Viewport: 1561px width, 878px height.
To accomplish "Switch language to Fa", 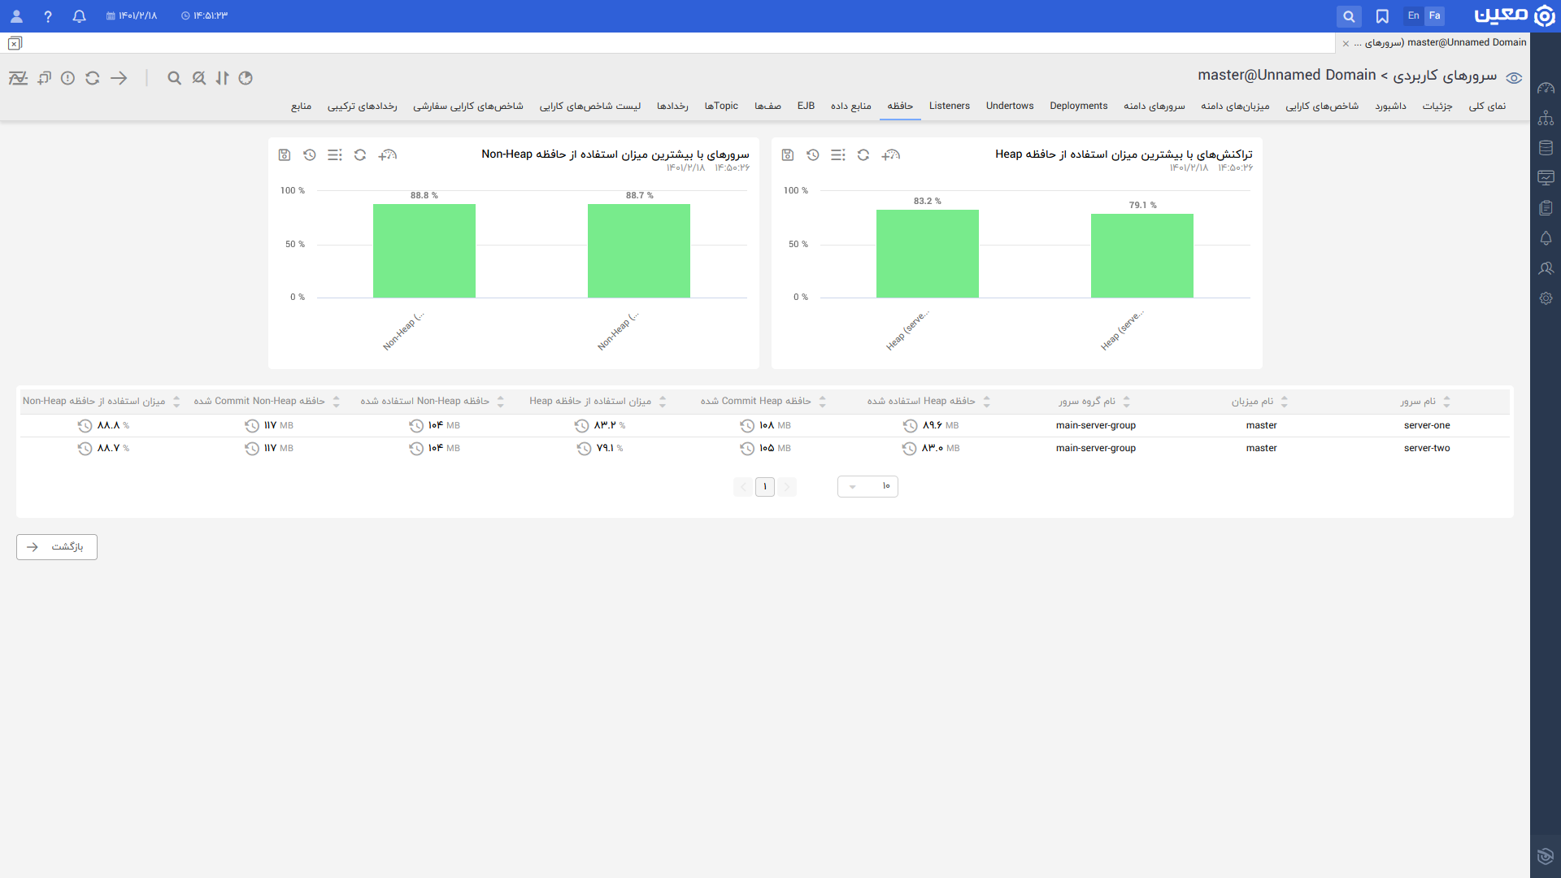I will pos(1435,15).
